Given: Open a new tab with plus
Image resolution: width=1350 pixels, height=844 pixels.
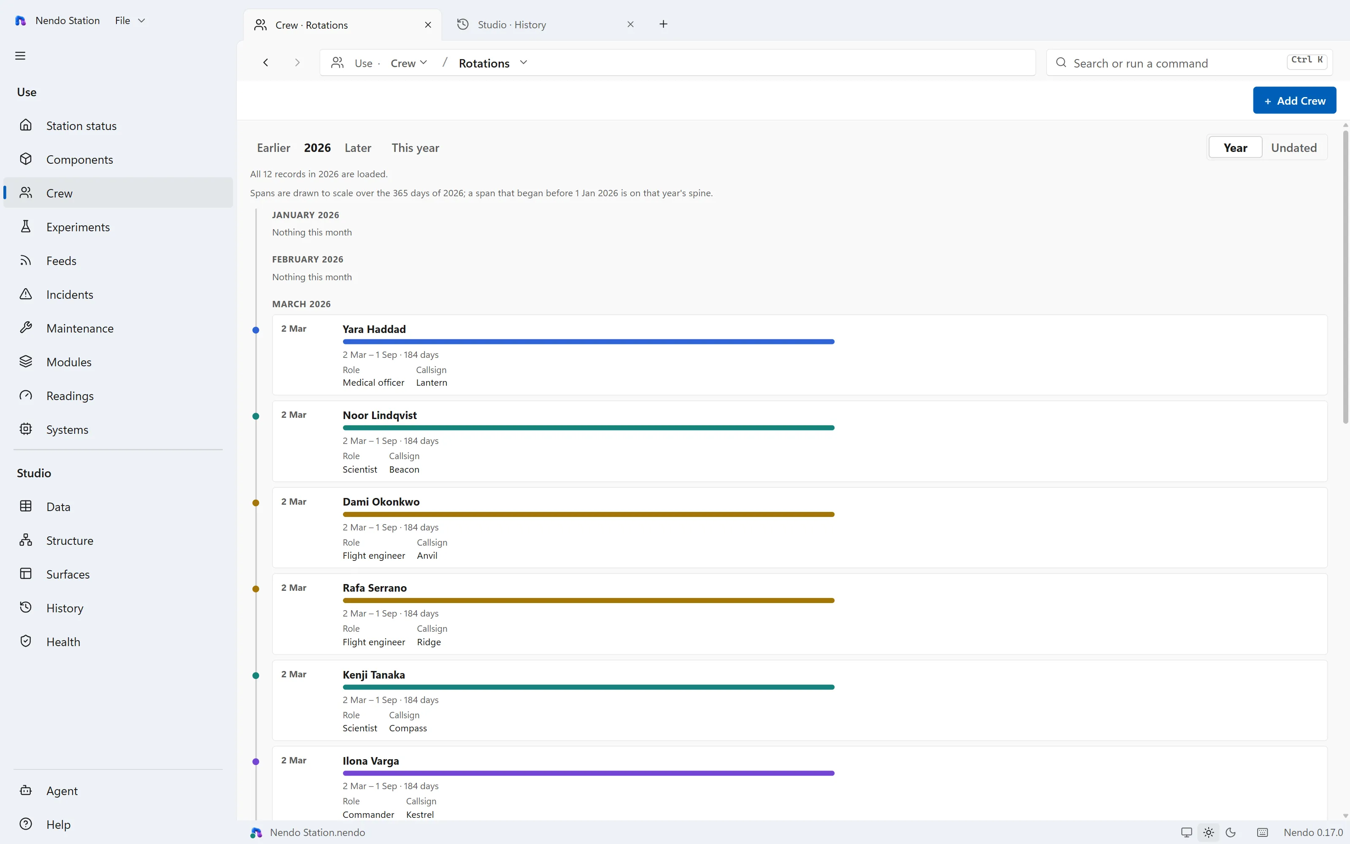Looking at the screenshot, I should (x=663, y=24).
